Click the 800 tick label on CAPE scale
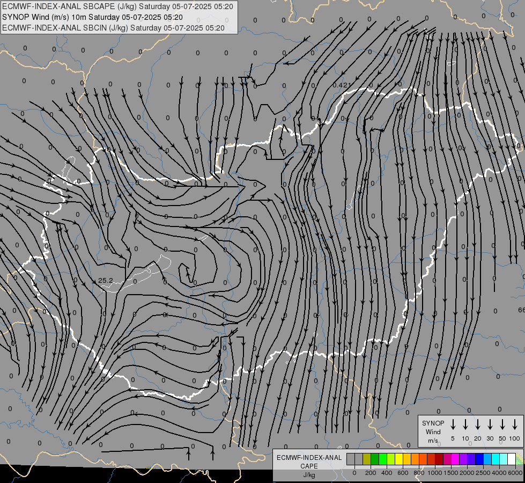The image size is (525, 483). click(x=419, y=473)
